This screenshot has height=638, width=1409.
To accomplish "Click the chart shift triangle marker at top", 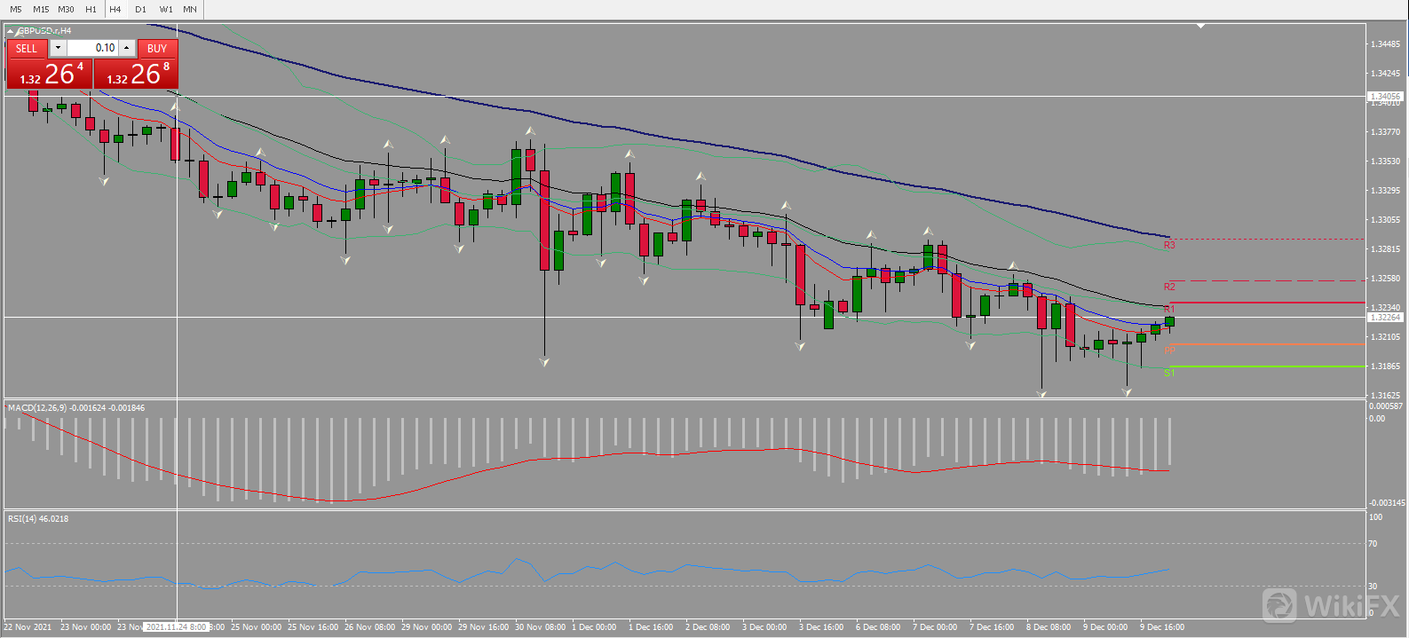I will (1200, 26).
